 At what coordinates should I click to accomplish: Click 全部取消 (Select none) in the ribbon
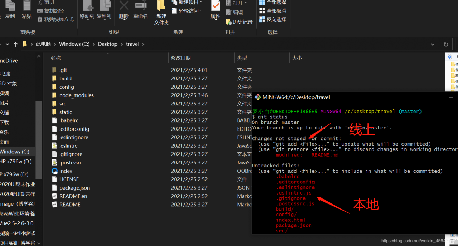coord(273,11)
